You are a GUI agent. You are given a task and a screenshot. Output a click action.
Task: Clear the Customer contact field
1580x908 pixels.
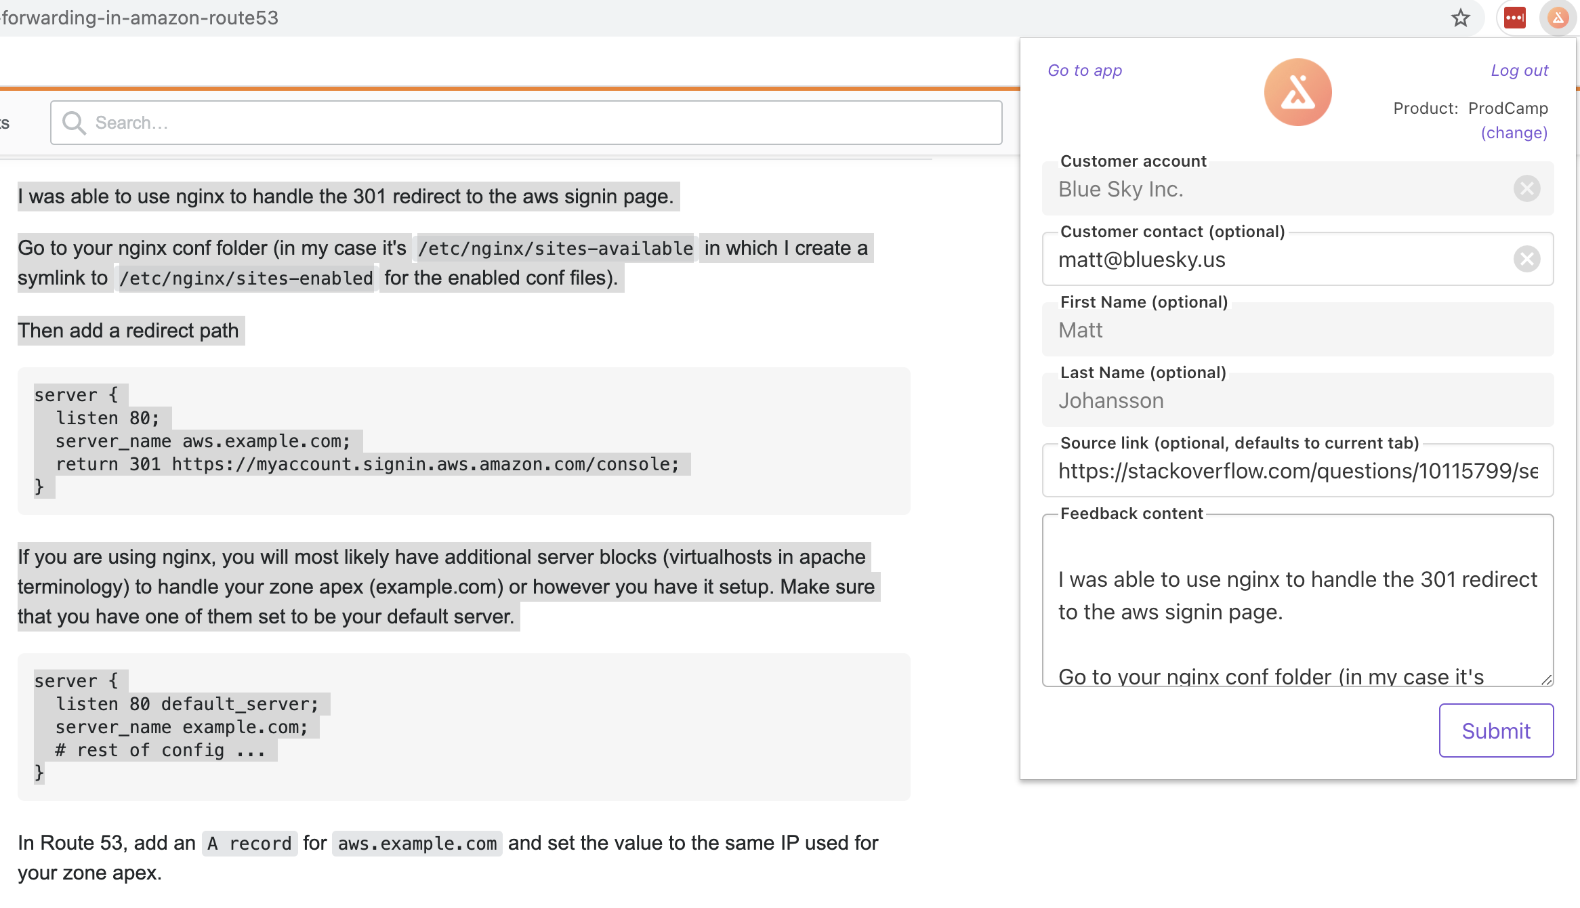tap(1526, 259)
